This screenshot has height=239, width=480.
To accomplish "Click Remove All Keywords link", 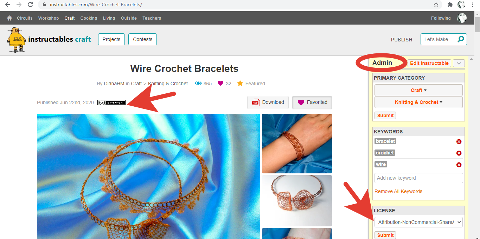I will [398, 191].
